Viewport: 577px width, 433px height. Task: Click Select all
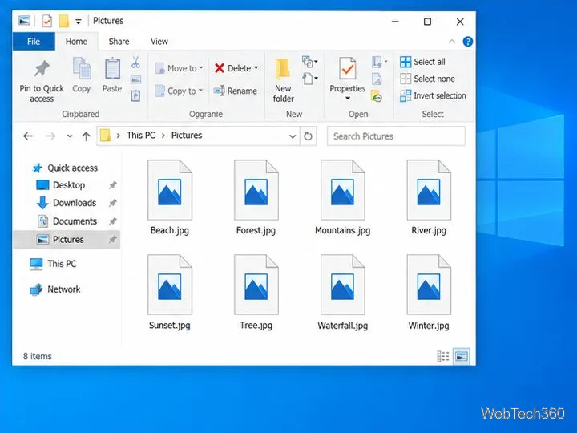coord(422,62)
